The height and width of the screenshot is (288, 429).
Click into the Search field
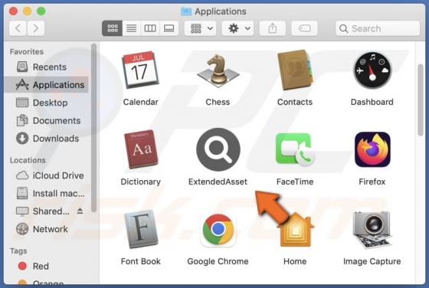point(378,28)
